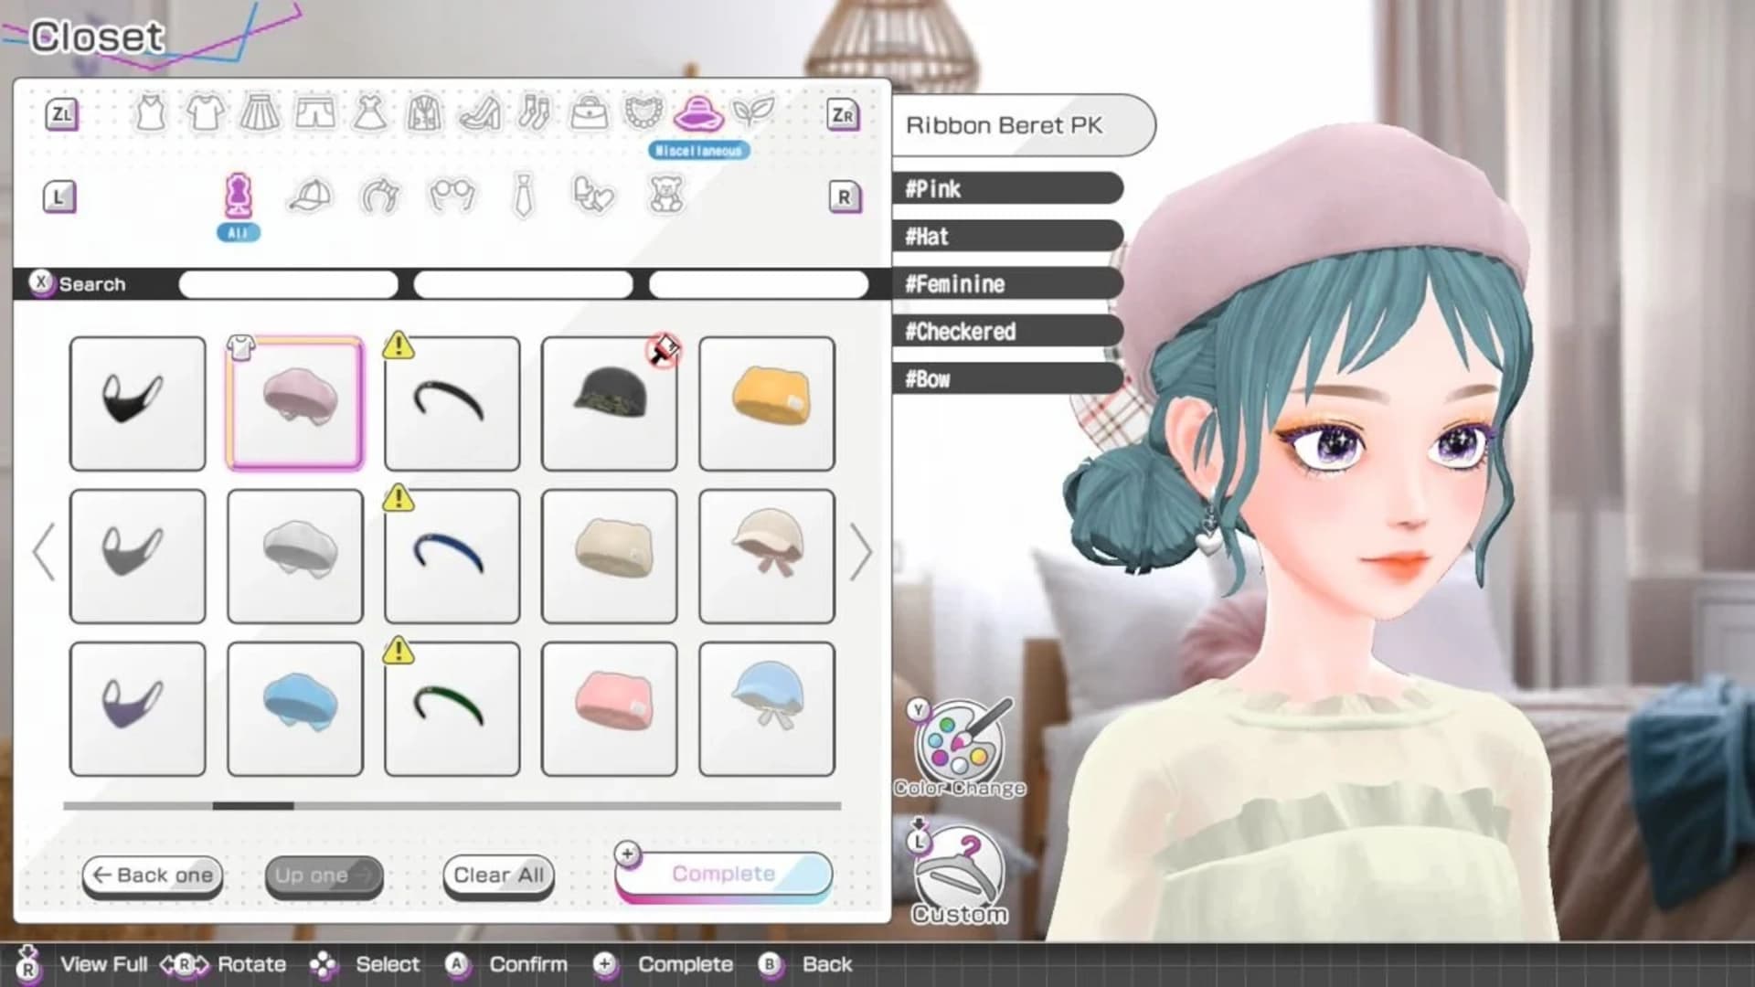The height and width of the screenshot is (987, 1755).
Task: Click the Clear All button
Action: pyautogui.click(x=499, y=876)
